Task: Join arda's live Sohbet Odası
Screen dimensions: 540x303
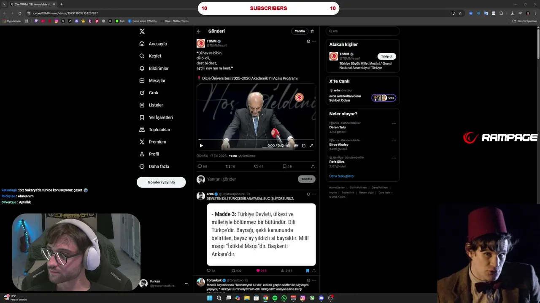Action: click(x=383, y=98)
